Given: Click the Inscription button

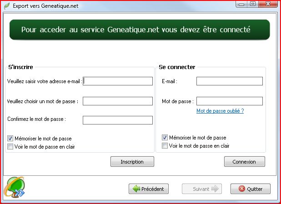Looking at the screenshot, I should coord(132,162).
